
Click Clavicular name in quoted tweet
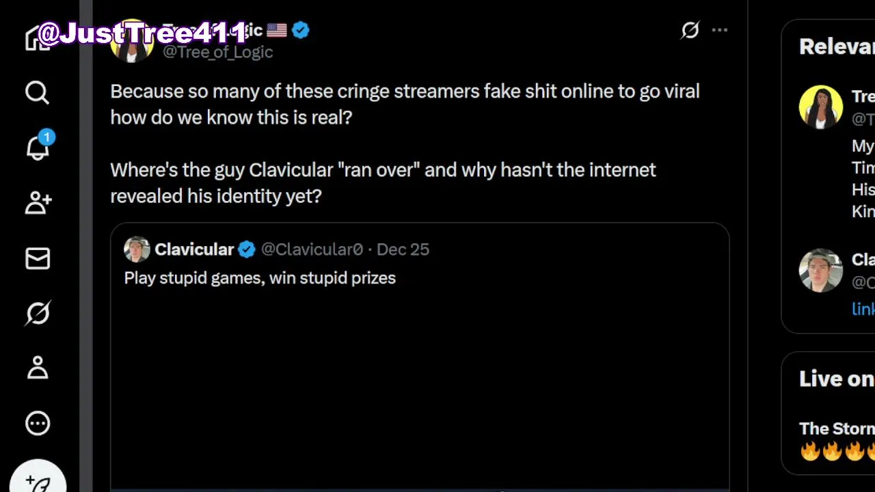point(194,249)
